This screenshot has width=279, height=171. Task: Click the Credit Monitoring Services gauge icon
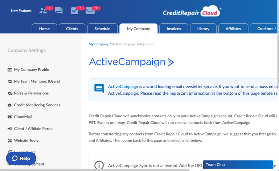tap(10, 105)
